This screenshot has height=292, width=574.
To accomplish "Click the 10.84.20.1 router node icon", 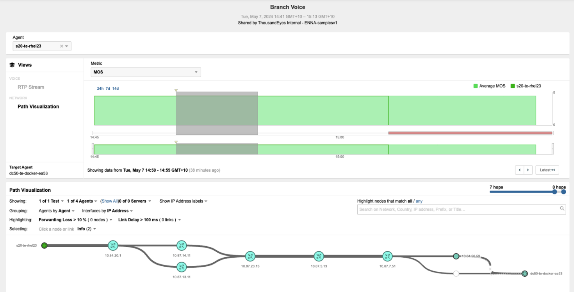I will point(113,246).
